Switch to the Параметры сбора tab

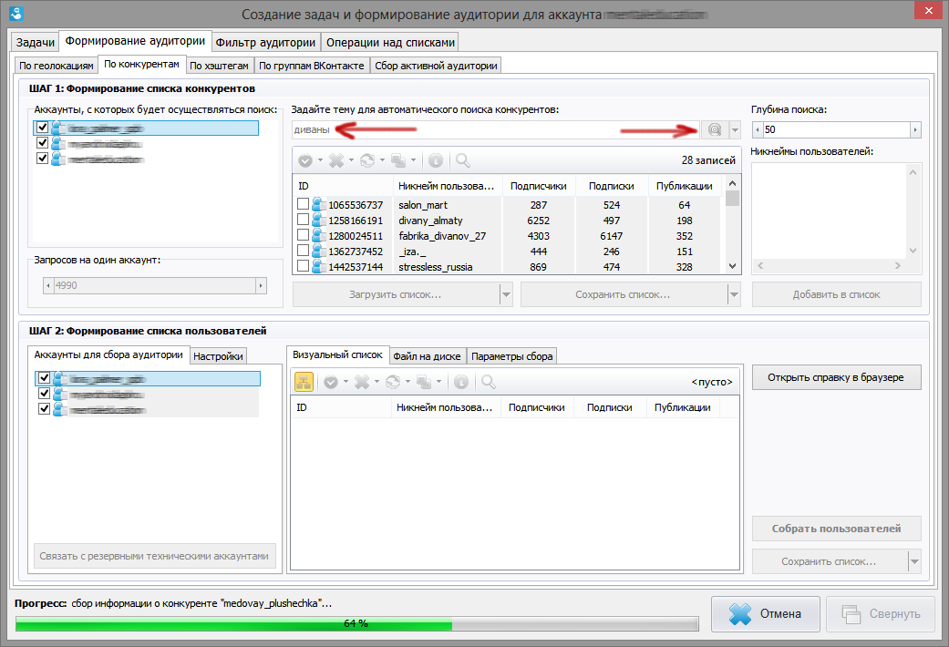[x=512, y=356]
